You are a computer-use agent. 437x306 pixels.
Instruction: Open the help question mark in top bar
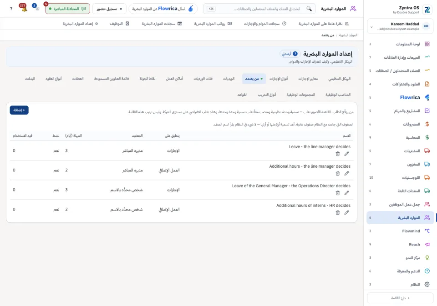pyautogui.click(x=11, y=9)
